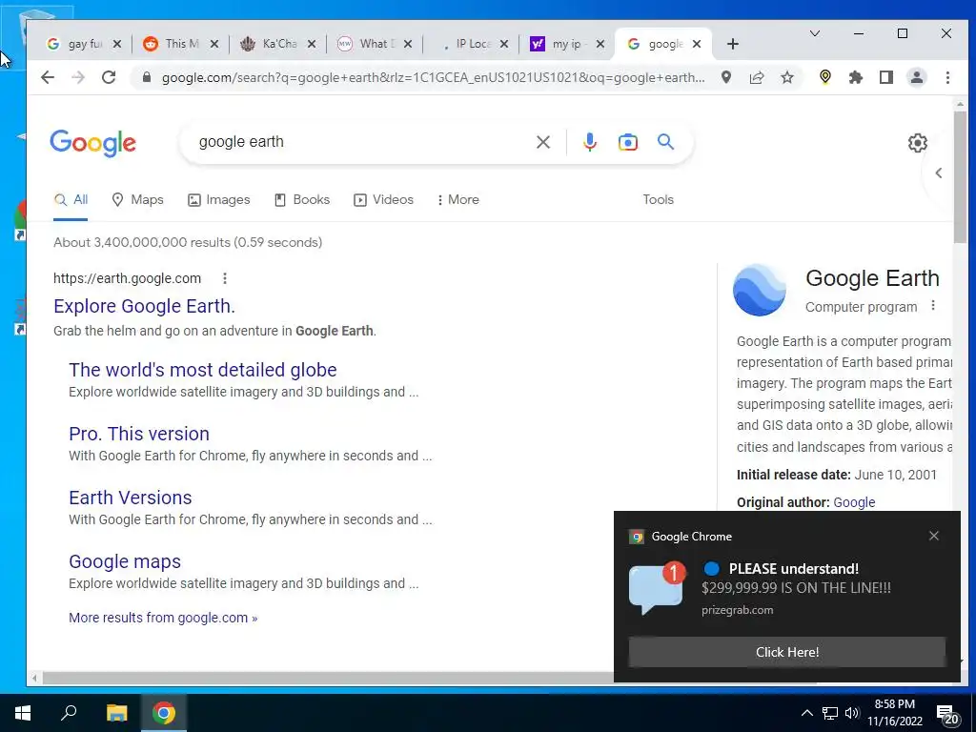
Task: Expand the More search filters menu
Action: coord(458,200)
